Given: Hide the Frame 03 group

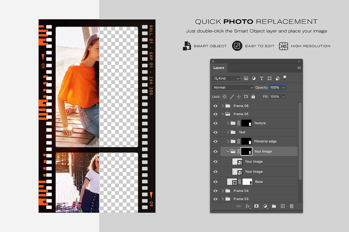Looking at the screenshot, I should 216,199.
